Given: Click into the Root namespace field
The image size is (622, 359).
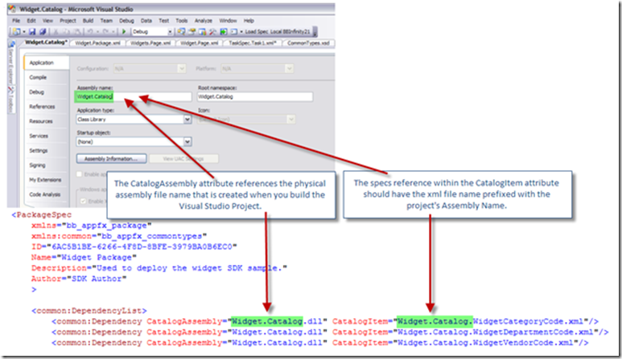Looking at the screenshot, I should click(255, 96).
